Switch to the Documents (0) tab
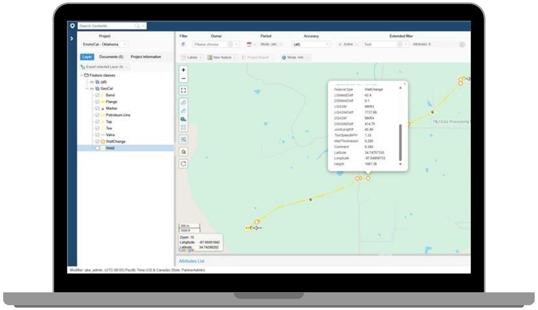The width and height of the screenshot is (538, 310). coord(111,57)
